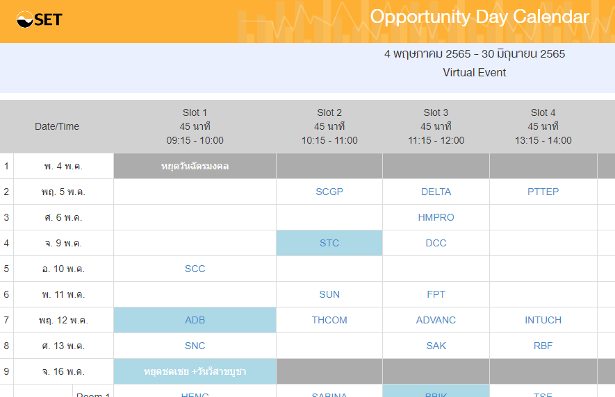Open the SCGP company link
Viewport: 615px width, 397px height.
[329, 192]
